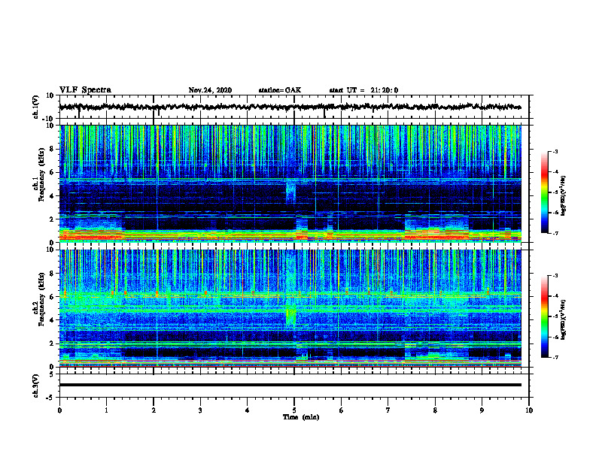Click the 'station=GAK' label
The height and width of the screenshot is (460, 596).
click(x=280, y=90)
